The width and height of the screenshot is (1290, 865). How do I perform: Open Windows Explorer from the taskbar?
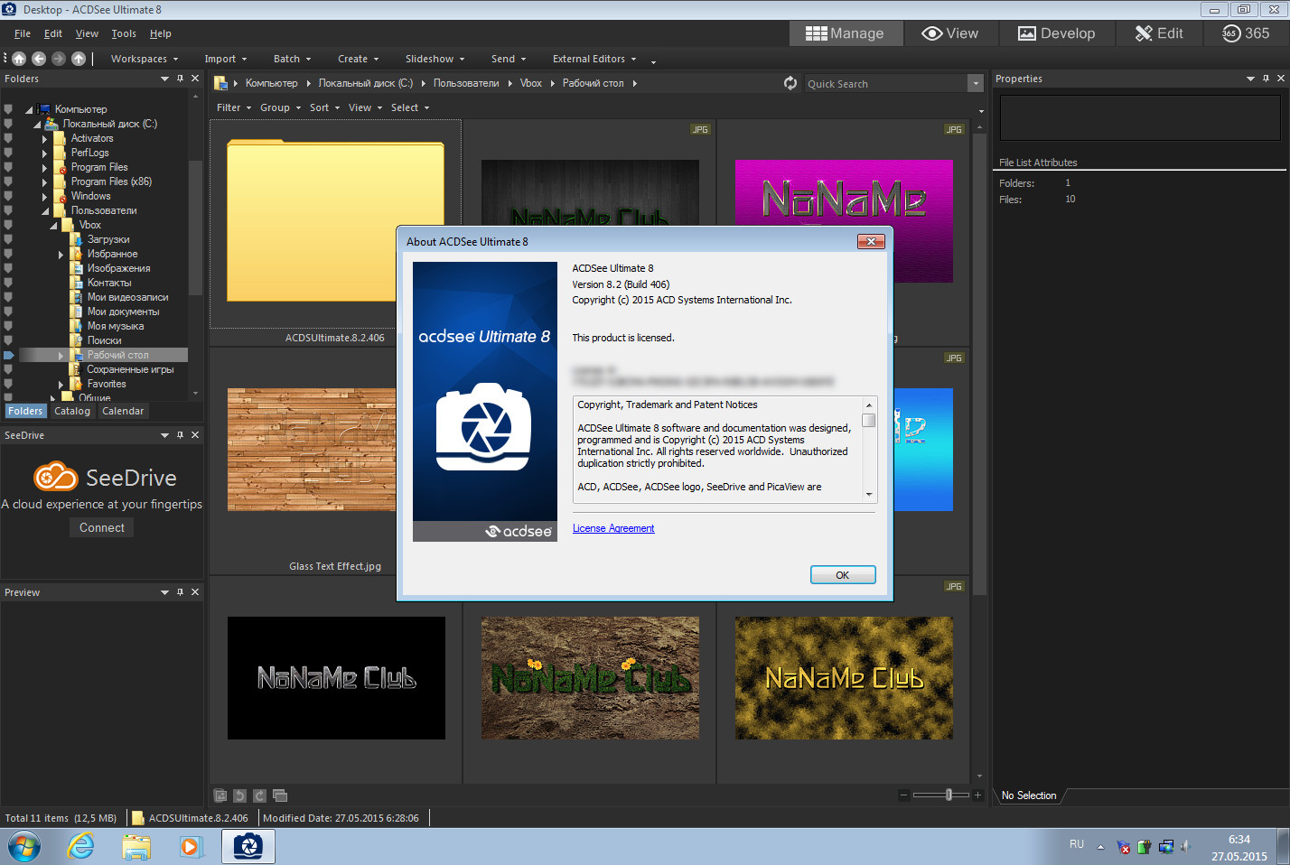[136, 847]
